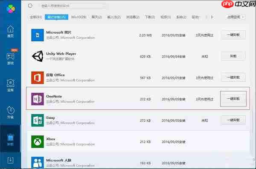Select the 获取 Office name text
The image size is (256, 169).
point(55,75)
